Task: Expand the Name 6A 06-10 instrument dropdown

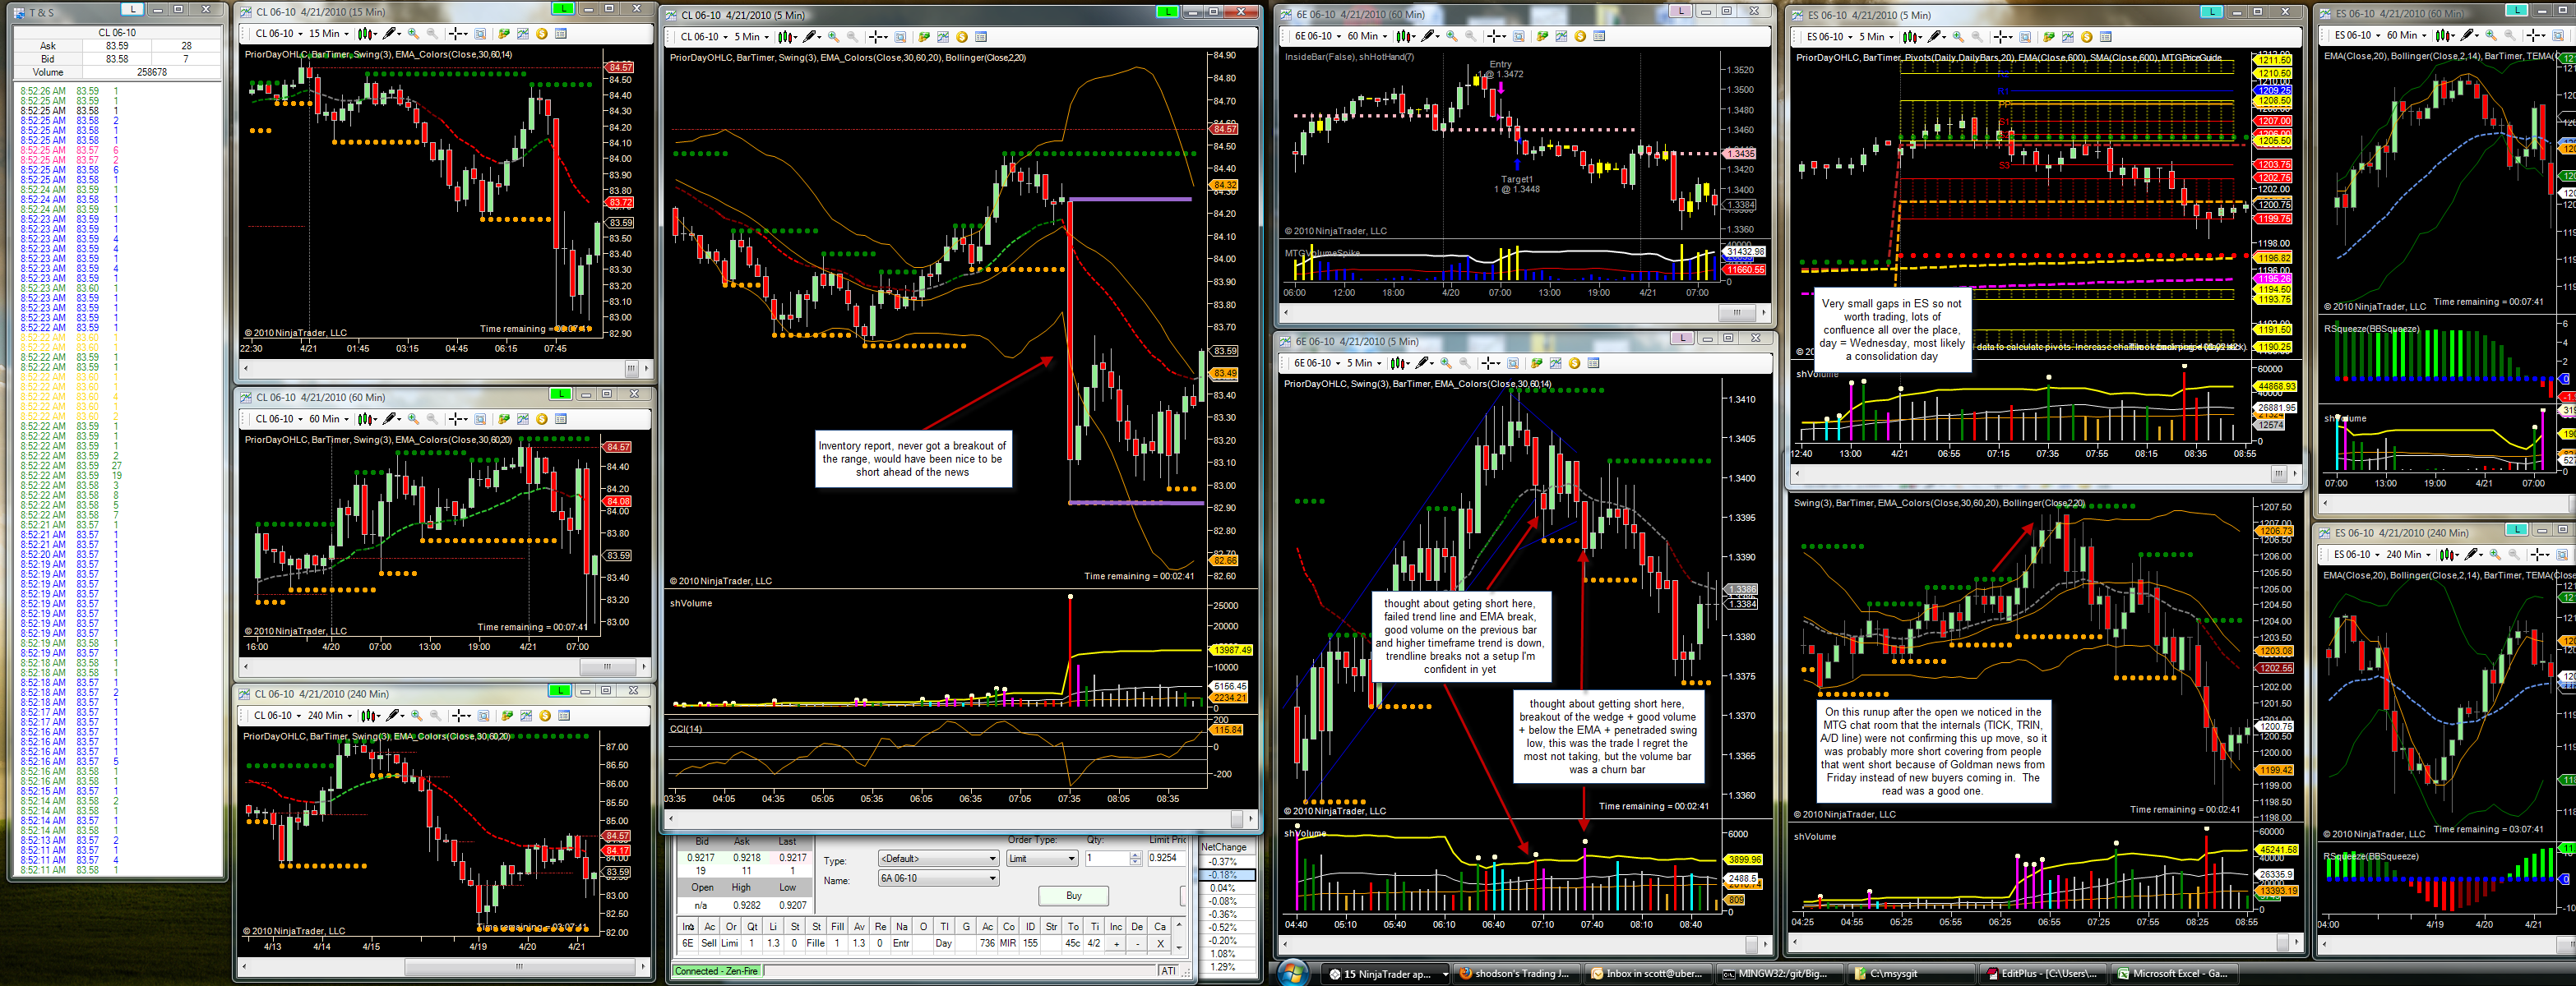Action: (x=938, y=879)
